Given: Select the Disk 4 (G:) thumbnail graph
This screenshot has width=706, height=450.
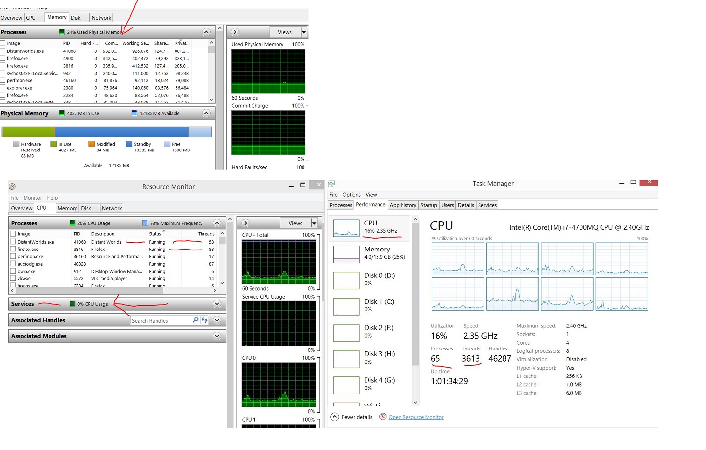Looking at the screenshot, I should click(x=346, y=385).
